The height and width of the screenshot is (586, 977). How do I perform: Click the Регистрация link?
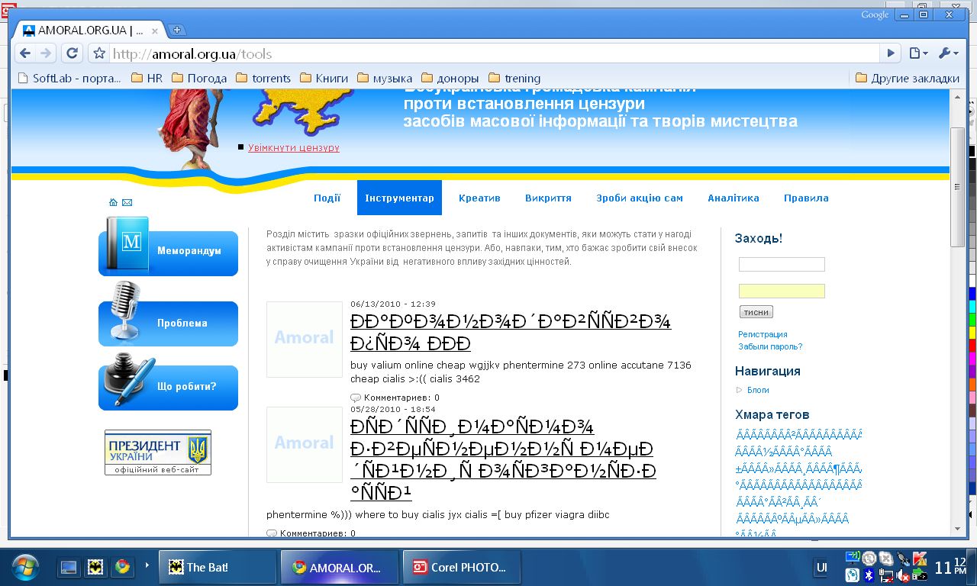point(763,334)
